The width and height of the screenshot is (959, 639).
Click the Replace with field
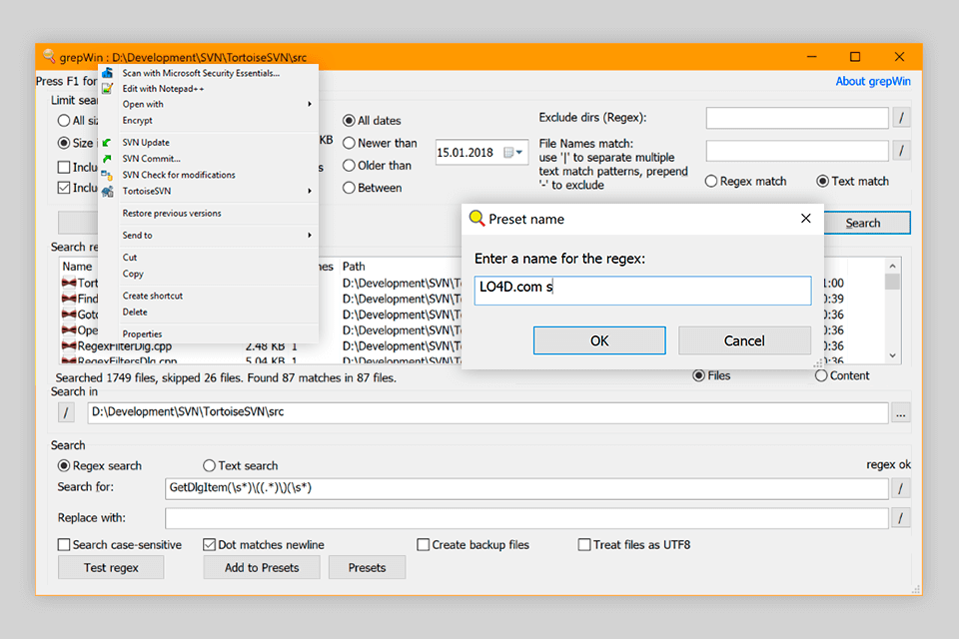[526, 518]
